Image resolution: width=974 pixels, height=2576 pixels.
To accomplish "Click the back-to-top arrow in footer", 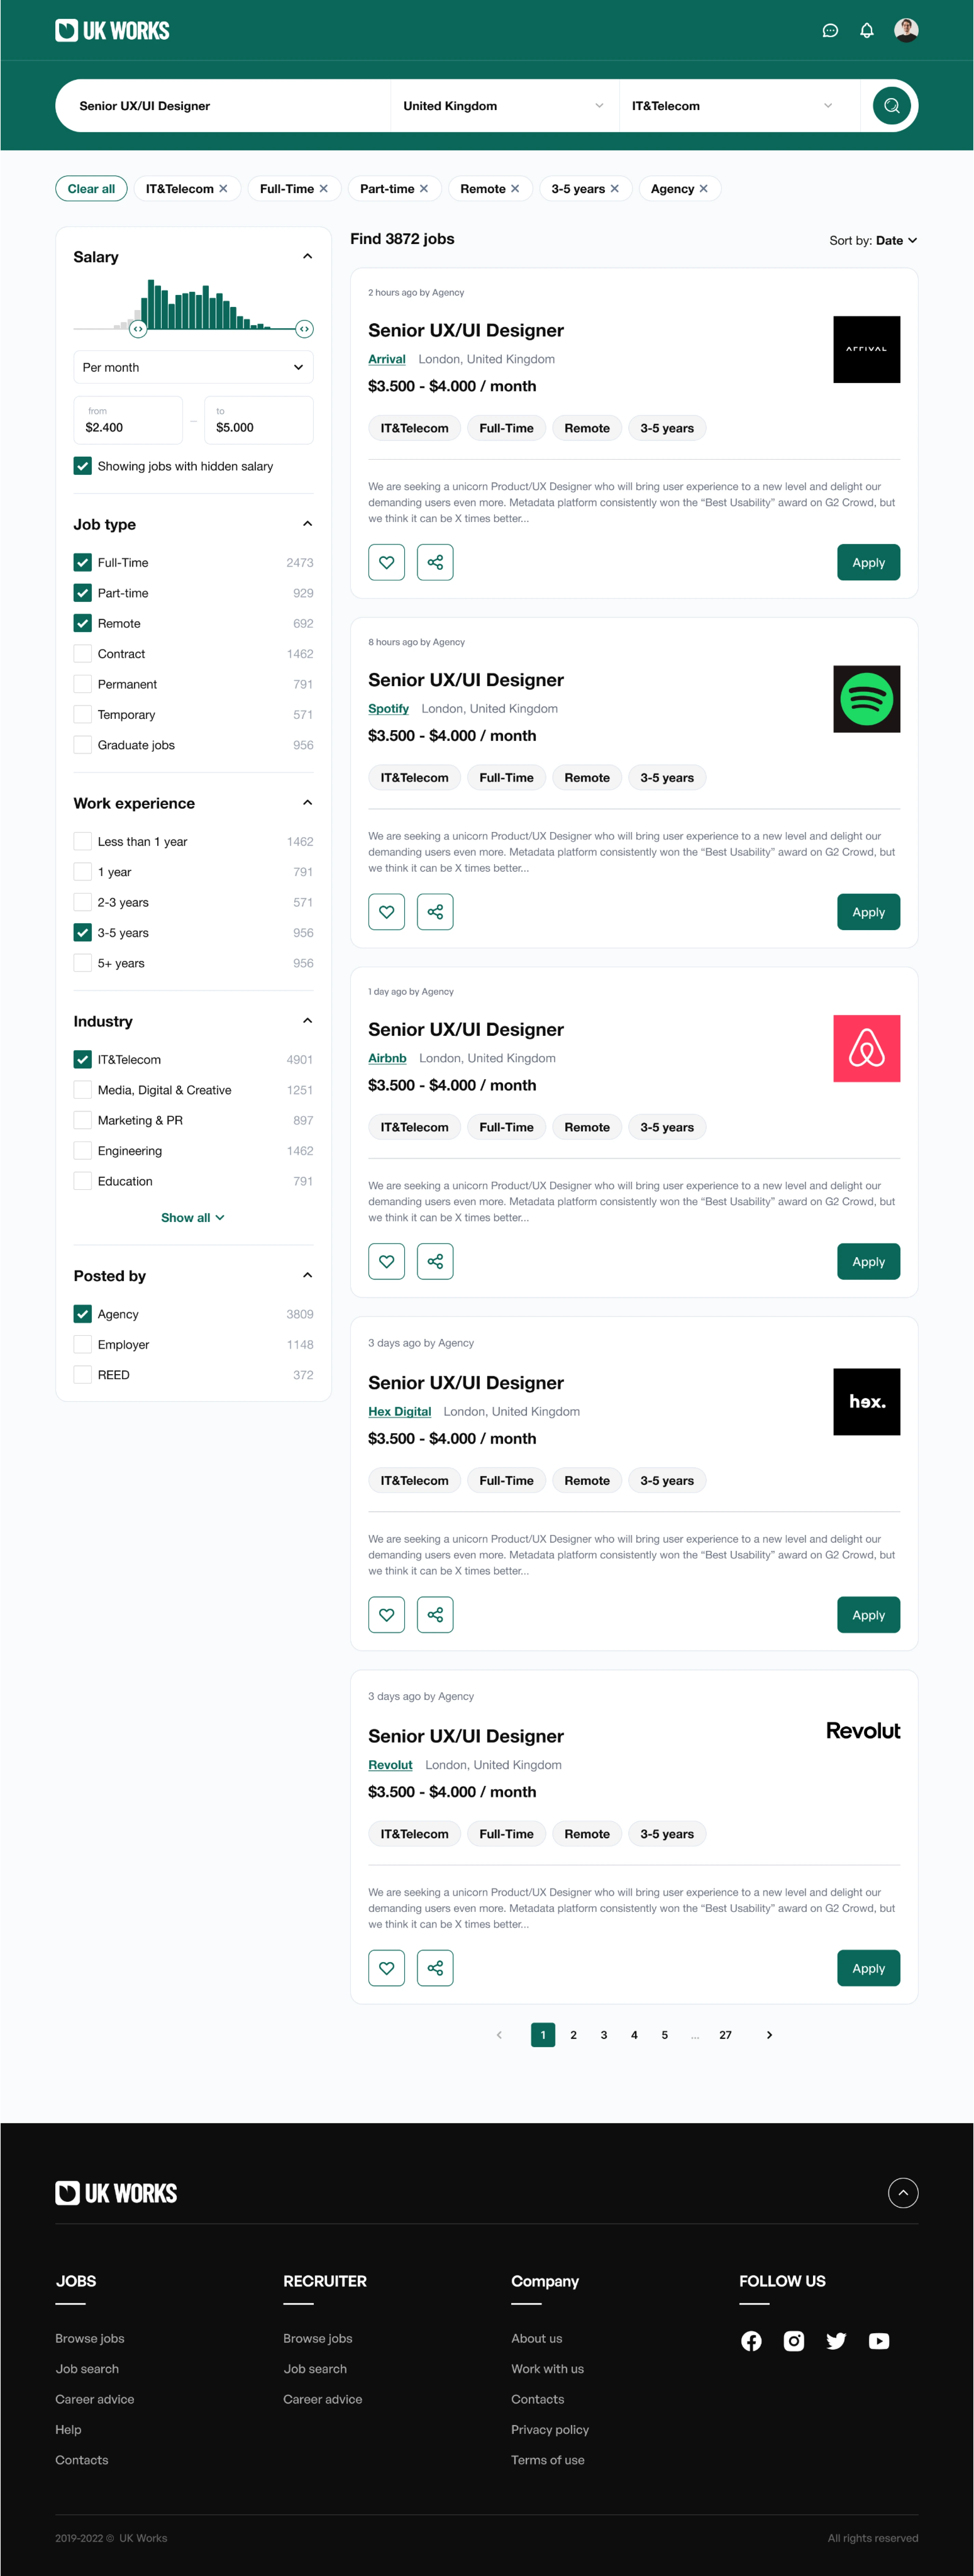I will click(x=903, y=2193).
